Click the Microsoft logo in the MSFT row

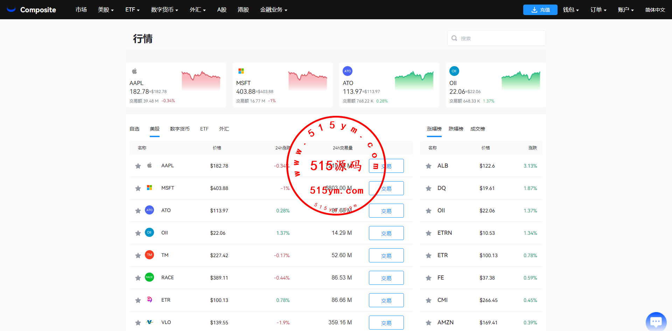click(149, 188)
